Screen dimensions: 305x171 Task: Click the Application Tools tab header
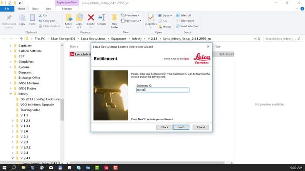[x=67, y=3]
